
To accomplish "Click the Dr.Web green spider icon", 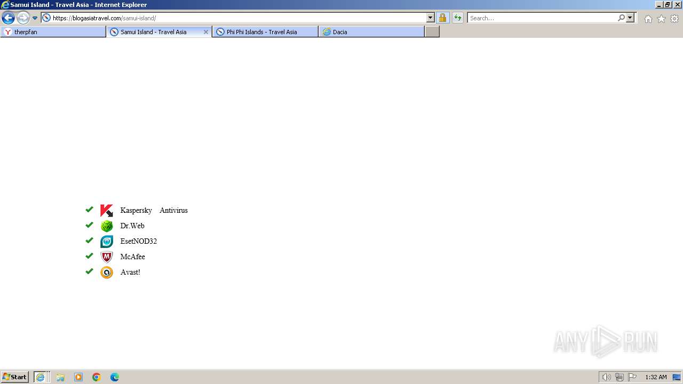I will pos(107,226).
